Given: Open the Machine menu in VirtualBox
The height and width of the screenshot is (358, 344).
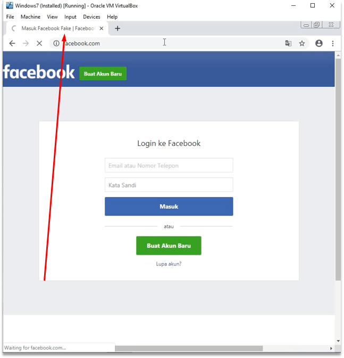Looking at the screenshot, I should pos(30,17).
